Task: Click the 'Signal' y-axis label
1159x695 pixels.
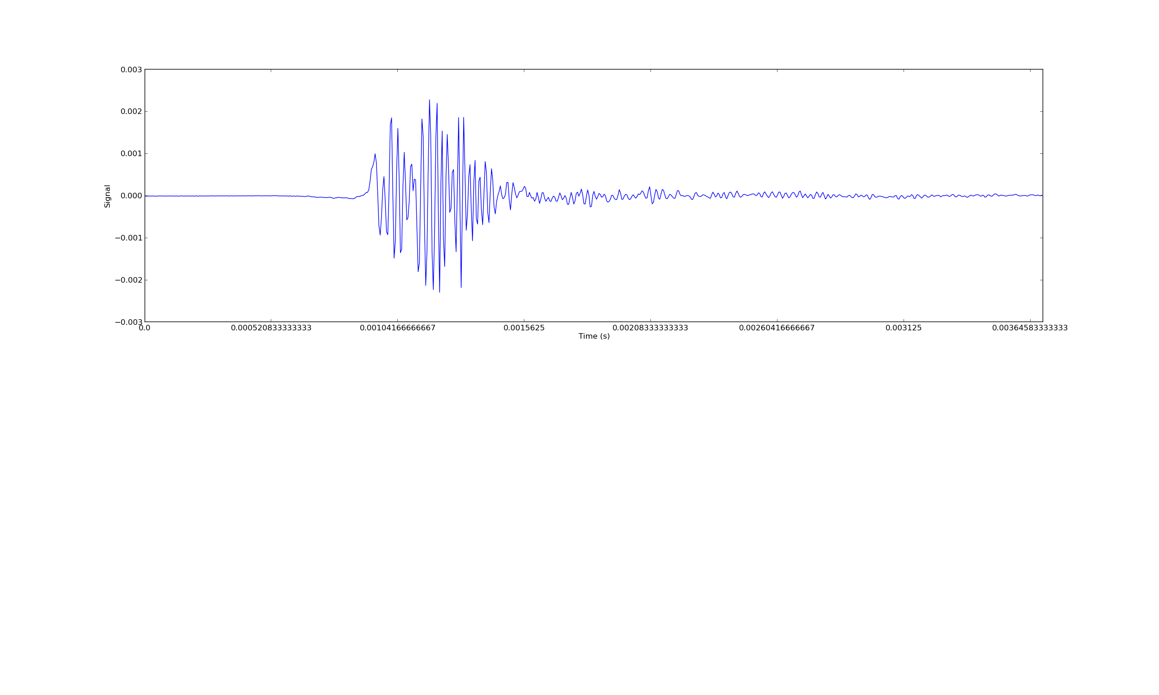Action: (x=107, y=196)
